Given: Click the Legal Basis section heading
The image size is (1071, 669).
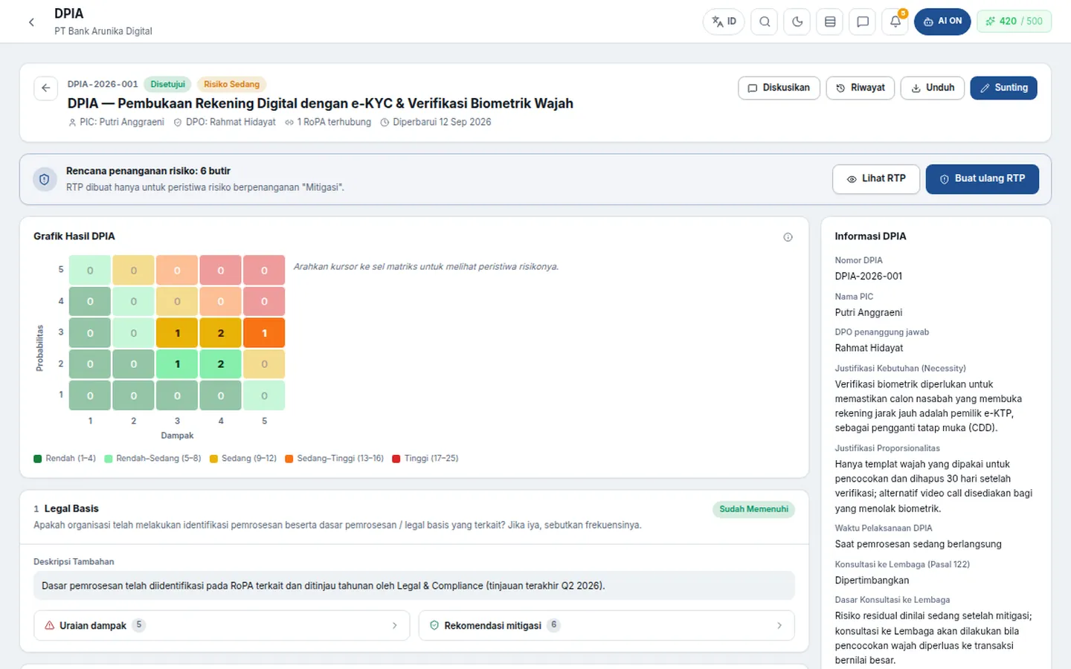Looking at the screenshot, I should pos(71,509).
